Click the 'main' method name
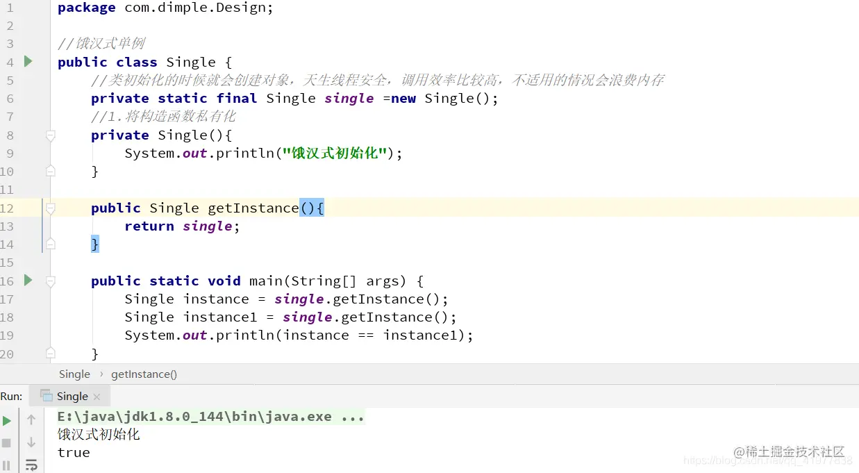 pos(266,281)
